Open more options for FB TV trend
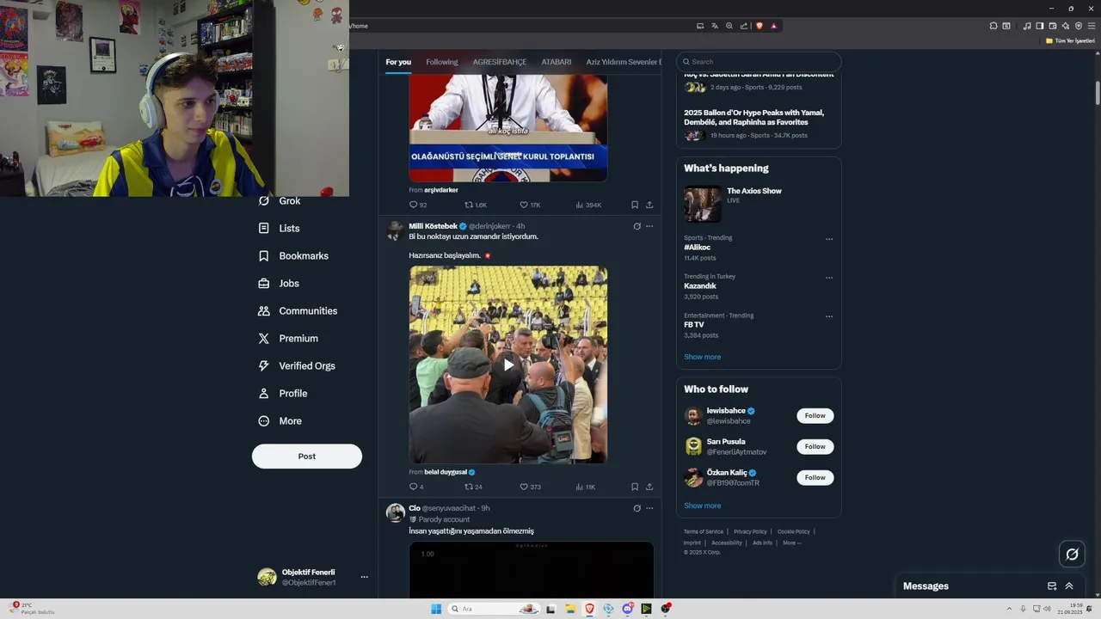Screen dimensions: 1101x619 829,316
